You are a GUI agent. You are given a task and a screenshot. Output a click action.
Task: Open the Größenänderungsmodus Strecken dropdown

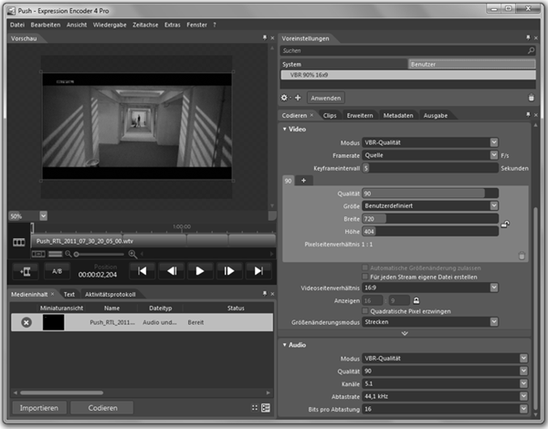430,321
